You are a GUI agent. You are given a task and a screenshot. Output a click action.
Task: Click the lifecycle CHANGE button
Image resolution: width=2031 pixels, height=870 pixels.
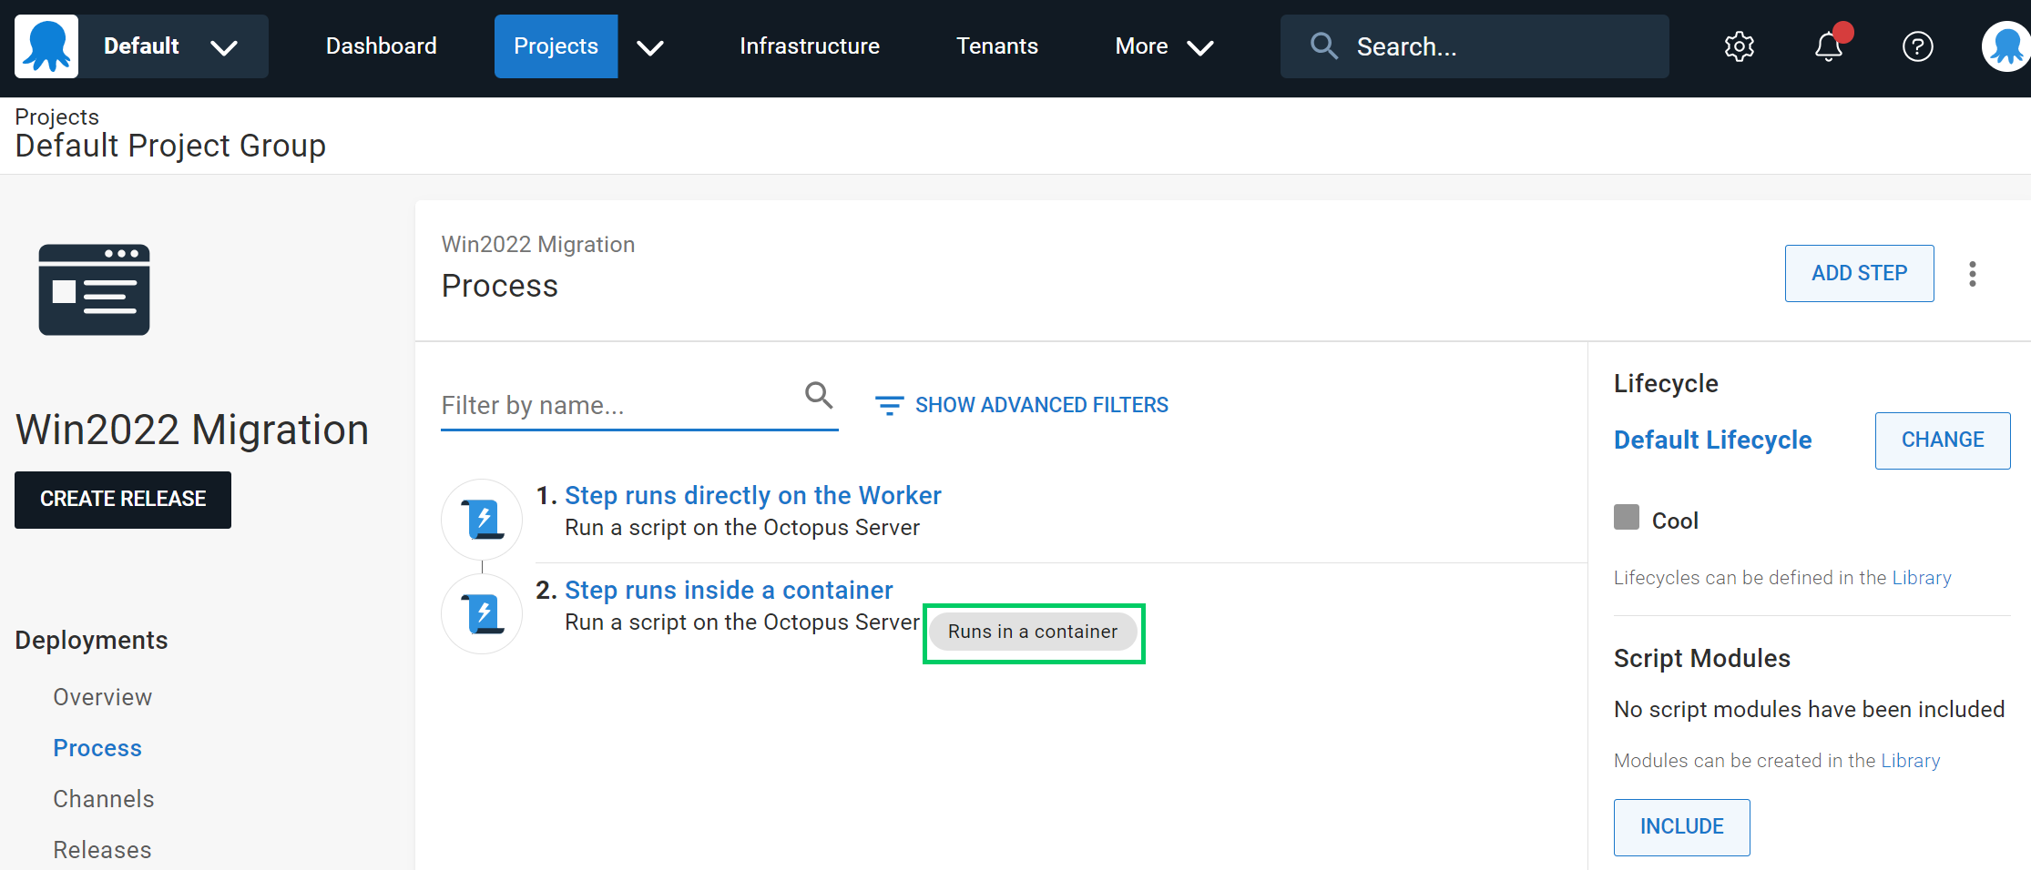1943,440
